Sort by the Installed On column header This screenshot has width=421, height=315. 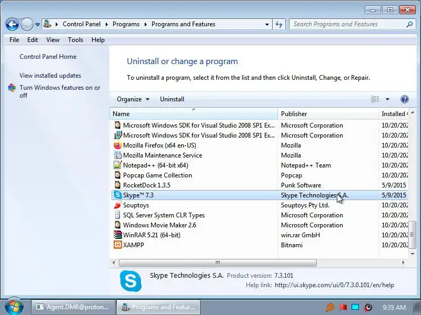tap(393, 113)
